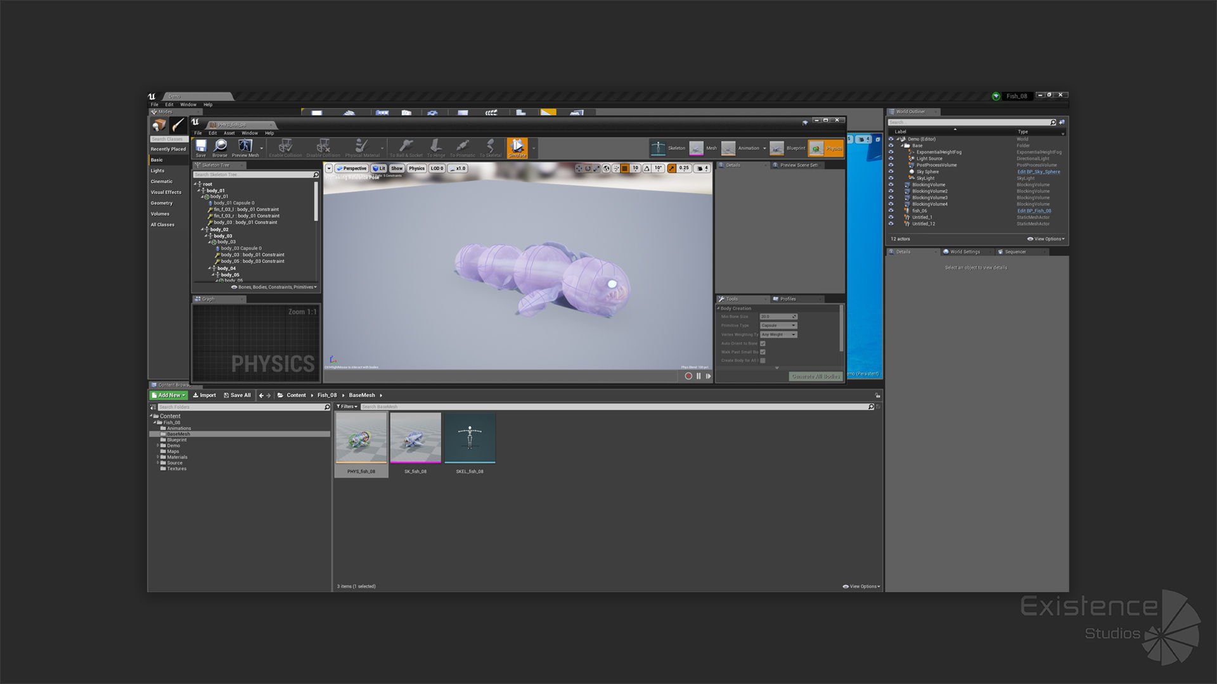Click Import in Content Browser
Screen dimensions: 1217x684
point(204,395)
